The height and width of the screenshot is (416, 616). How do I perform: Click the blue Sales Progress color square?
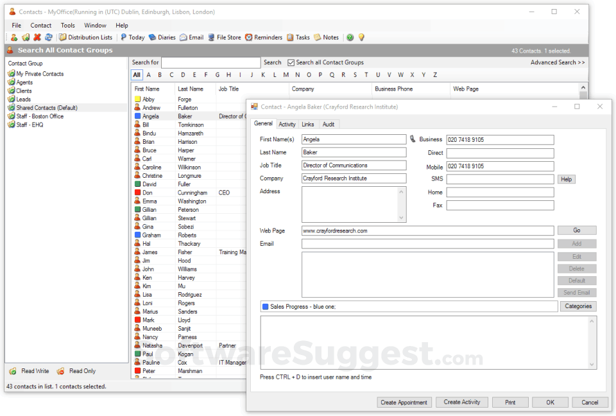click(x=265, y=306)
